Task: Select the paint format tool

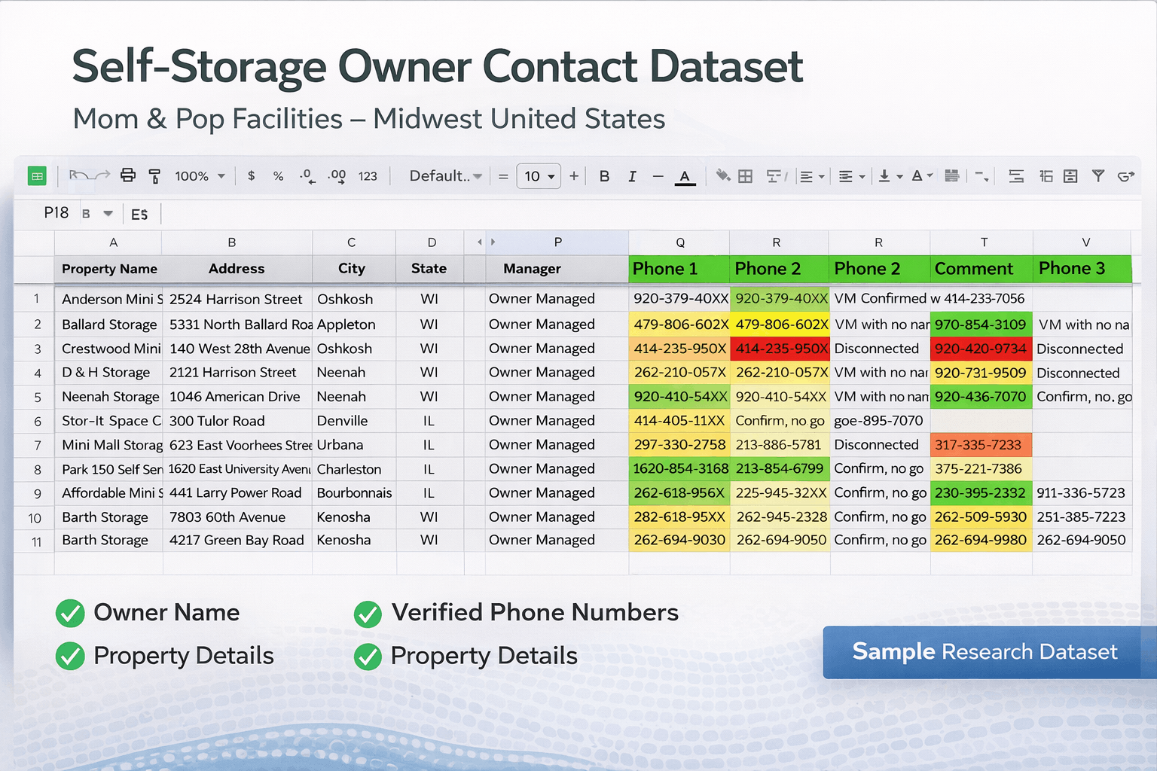Action: pyautogui.click(x=154, y=176)
